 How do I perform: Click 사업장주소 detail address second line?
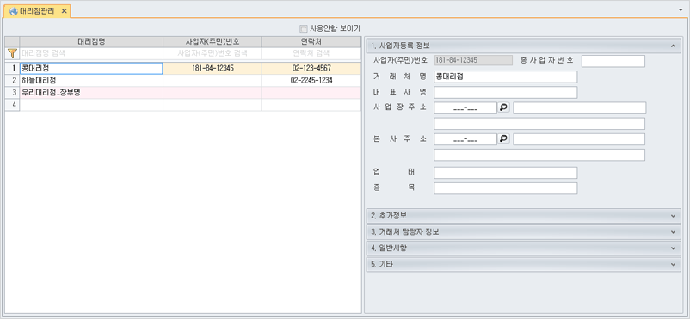click(x=539, y=124)
